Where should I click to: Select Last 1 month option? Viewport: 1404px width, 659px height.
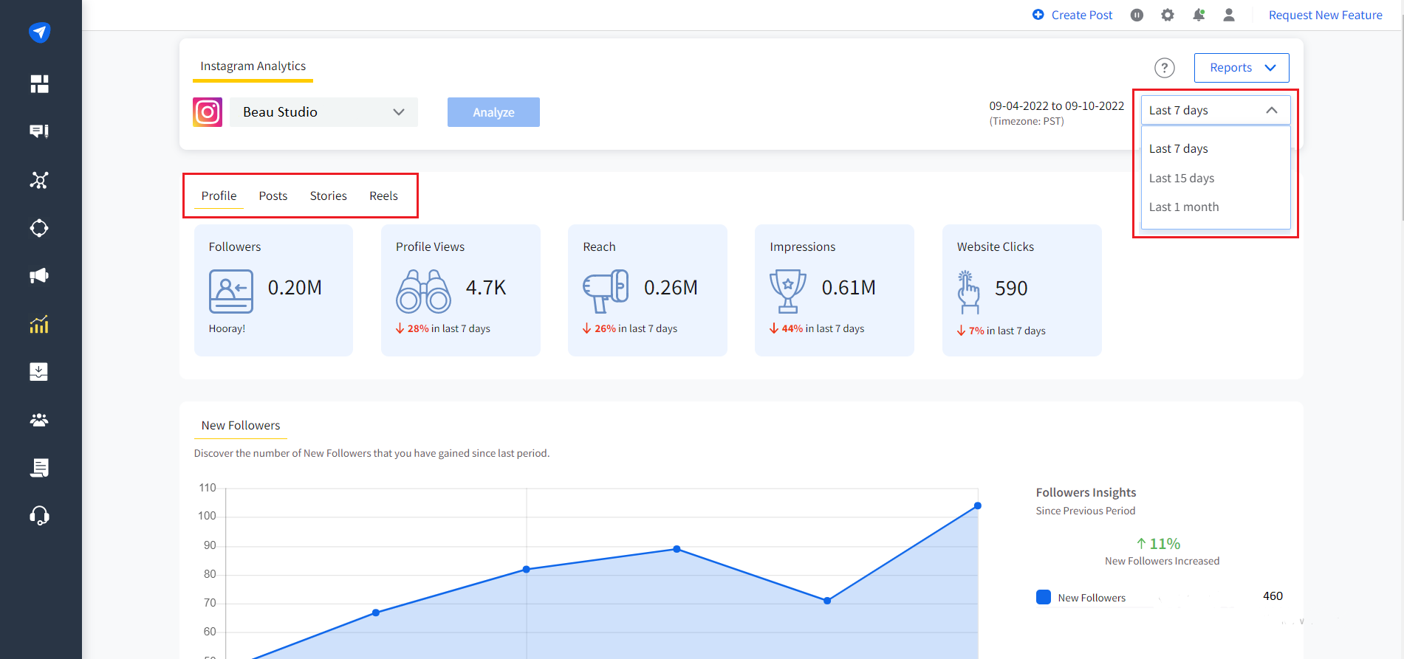(x=1216, y=207)
